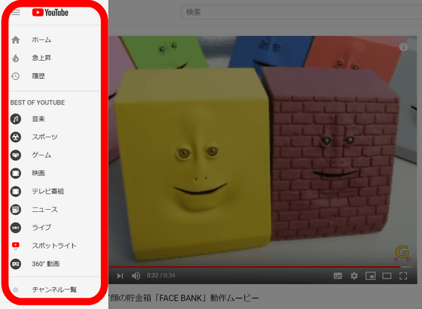422x309 pixels.
Task: Enter fullscreen in video player
Action: pos(403,276)
